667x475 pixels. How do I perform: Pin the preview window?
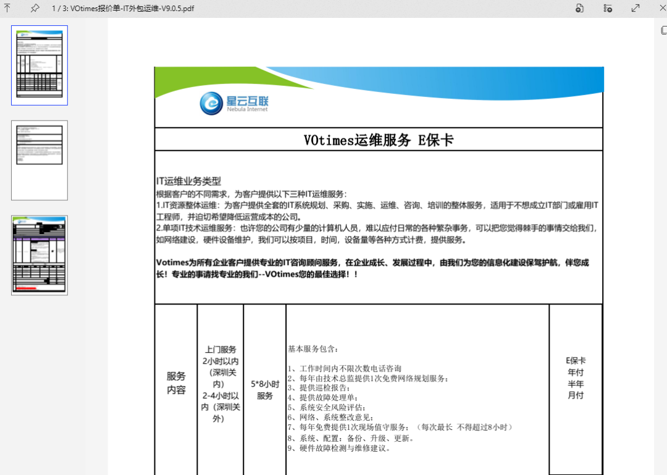point(35,7)
